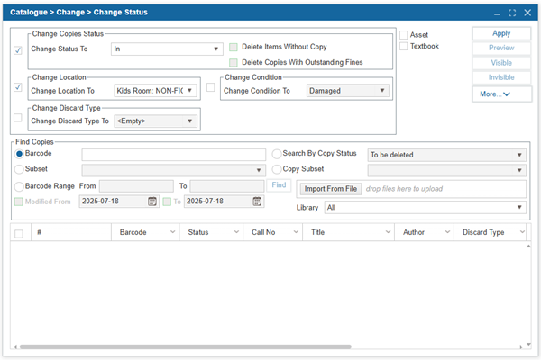Open the Modified From calendar picker
Viewport: 541px width, 360px height.
[152, 202]
